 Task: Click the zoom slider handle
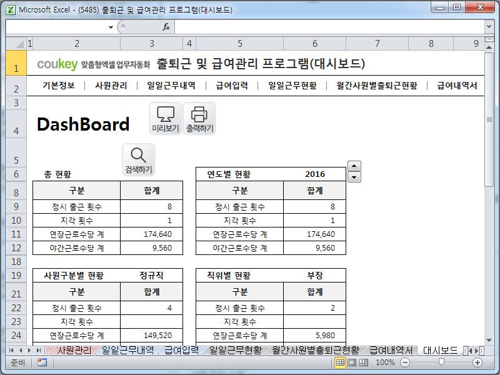[x=441, y=362]
